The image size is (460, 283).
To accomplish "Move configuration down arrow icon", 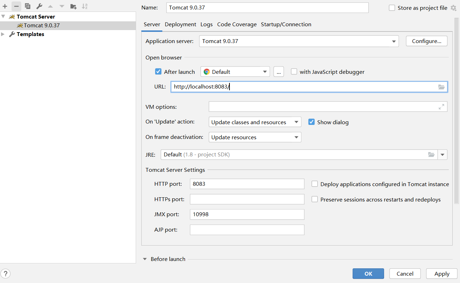I will 62,6.
